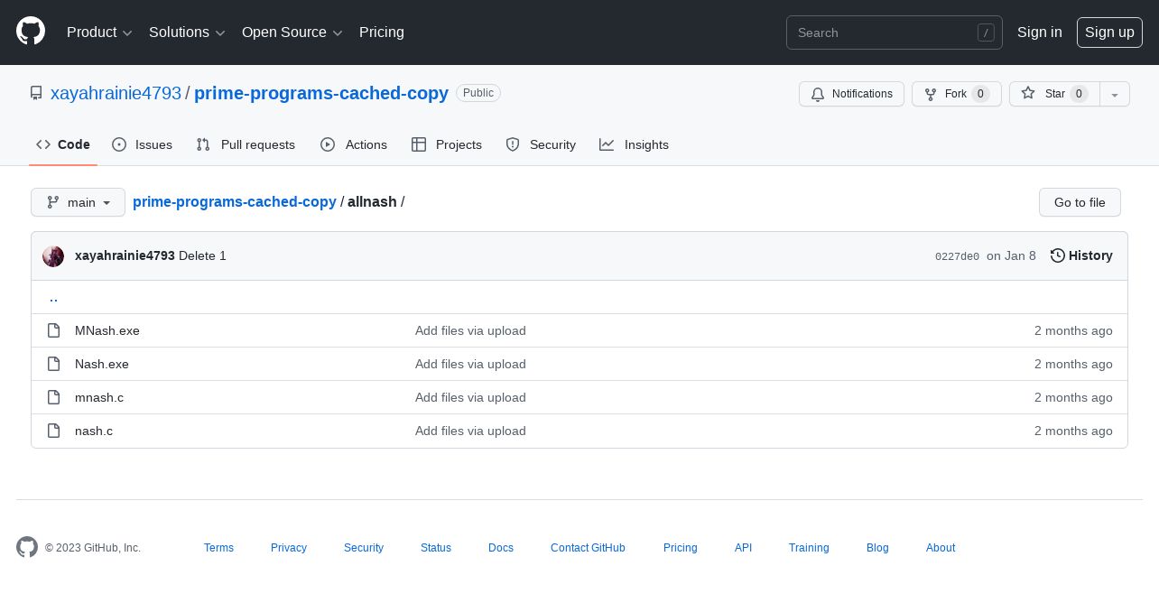Switch to the Insights tab

(635, 144)
